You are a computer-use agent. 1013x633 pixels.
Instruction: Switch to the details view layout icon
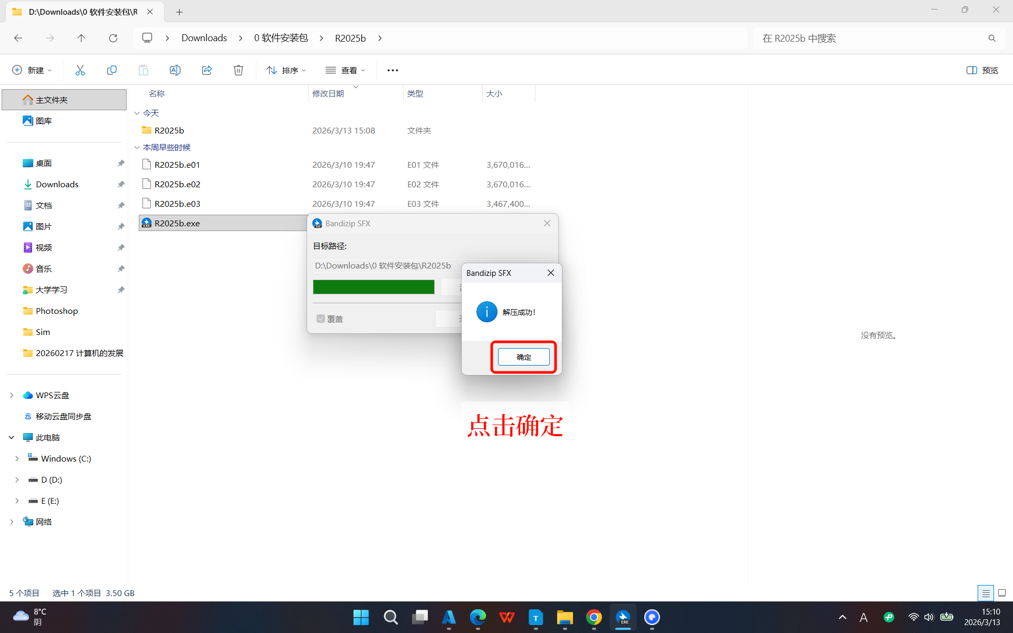(985, 593)
